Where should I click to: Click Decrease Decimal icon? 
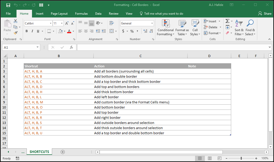click(151, 31)
